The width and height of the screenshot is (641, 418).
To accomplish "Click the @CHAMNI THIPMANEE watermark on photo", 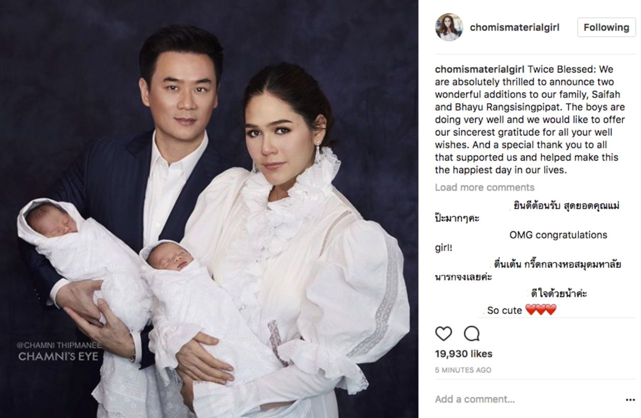I will tap(59, 345).
